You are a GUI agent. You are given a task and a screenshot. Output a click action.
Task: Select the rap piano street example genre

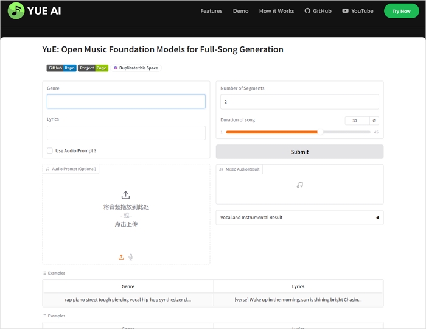point(128,300)
